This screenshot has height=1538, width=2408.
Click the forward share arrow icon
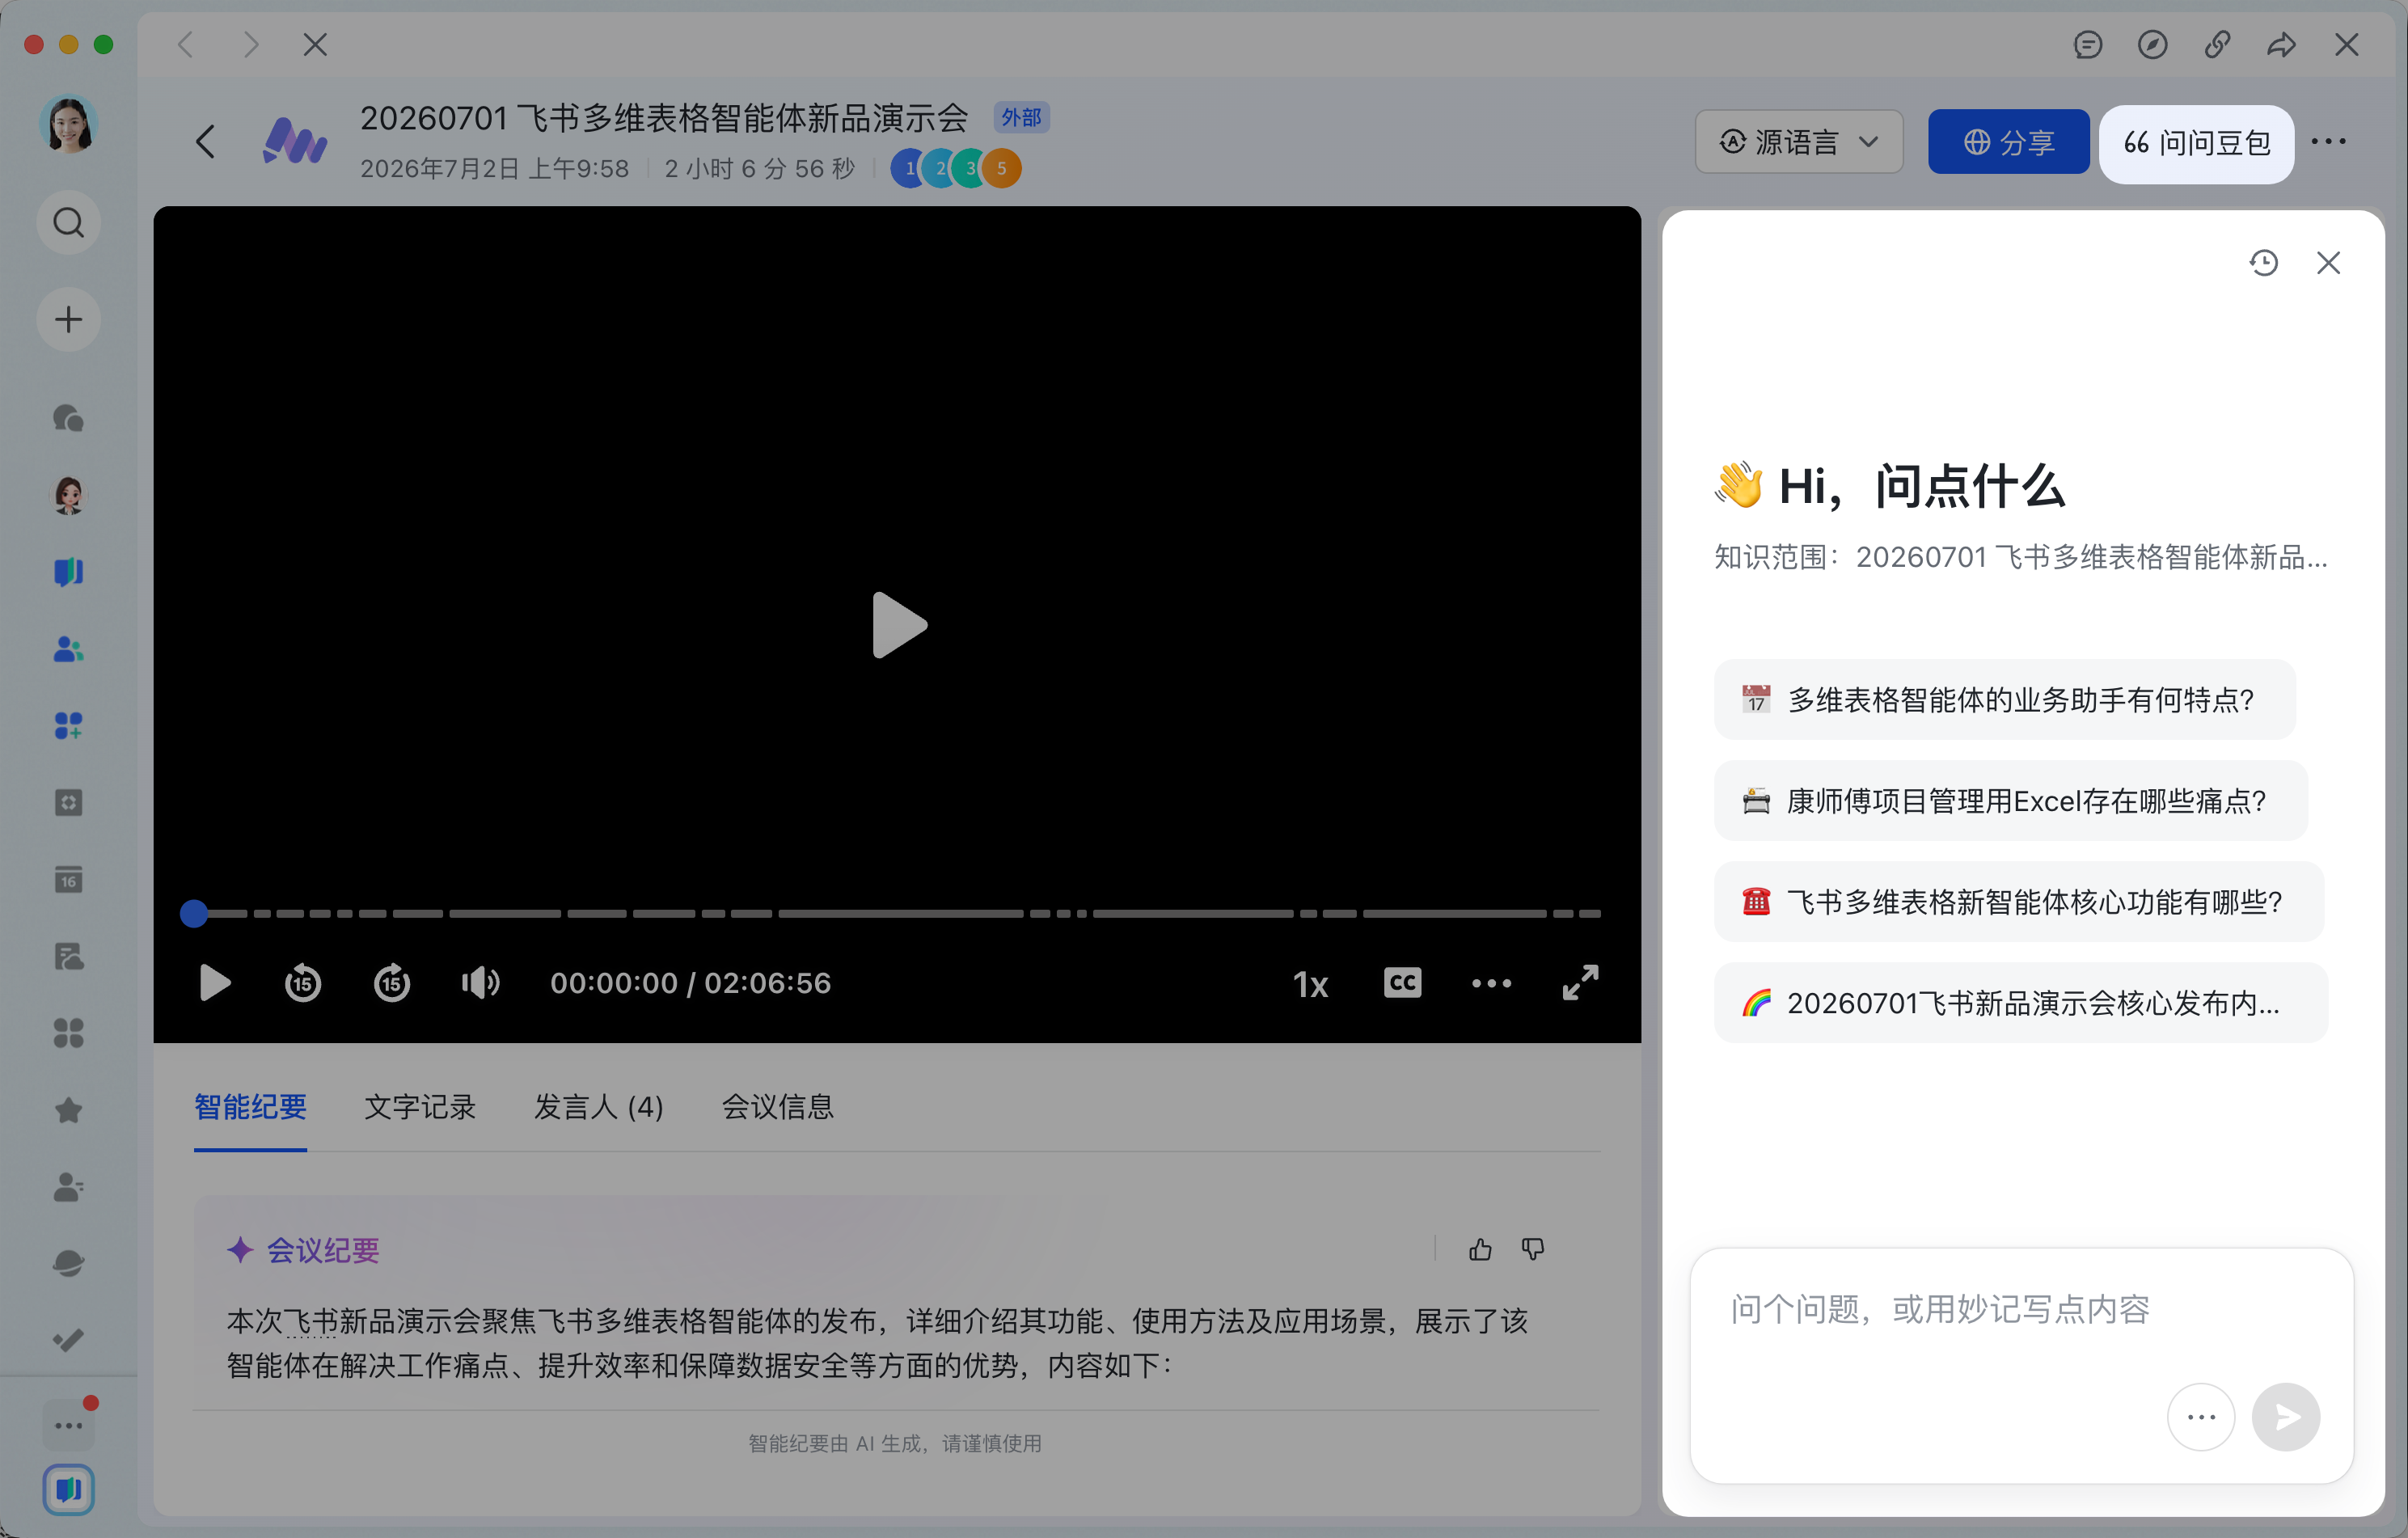click(2281, 45)
